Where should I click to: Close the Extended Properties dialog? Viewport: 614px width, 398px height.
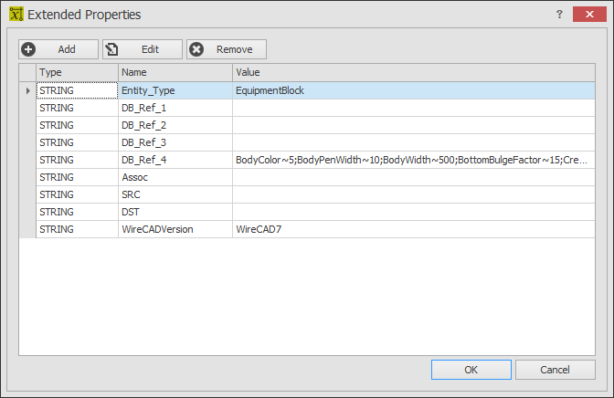(x=589, y=14)
